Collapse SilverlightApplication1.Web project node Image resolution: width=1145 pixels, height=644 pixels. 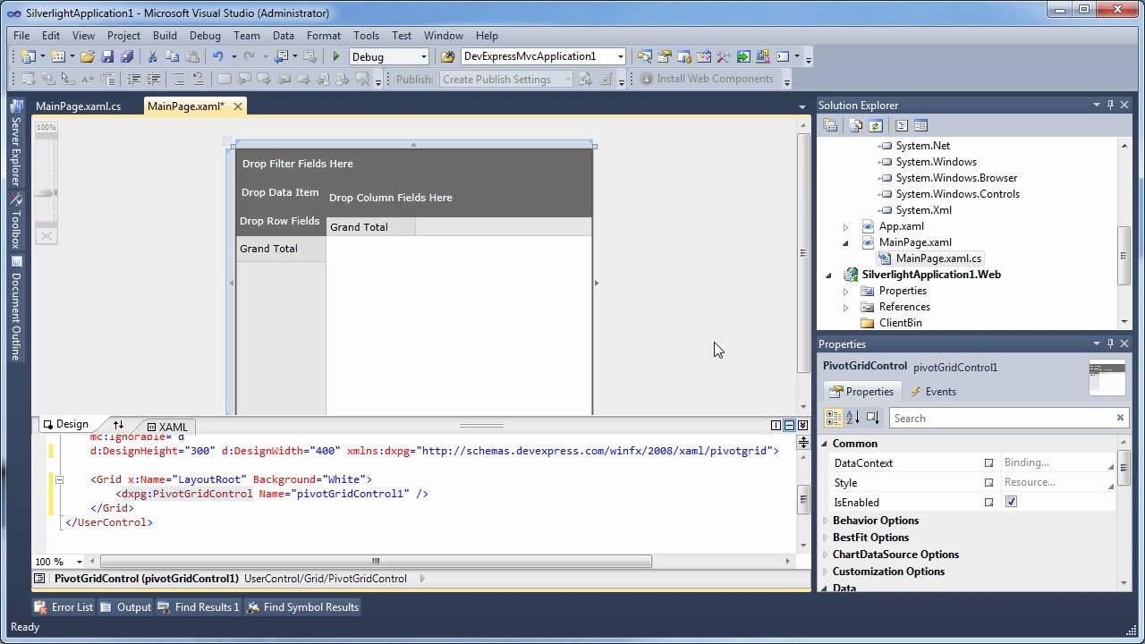pos(829,275)
